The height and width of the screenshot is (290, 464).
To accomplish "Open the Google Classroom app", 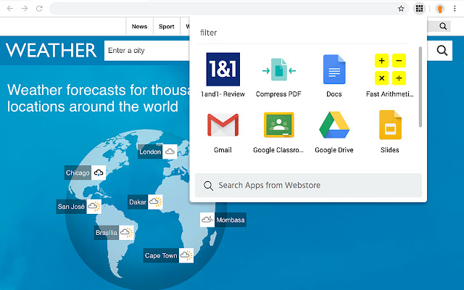I will point(278,125).
